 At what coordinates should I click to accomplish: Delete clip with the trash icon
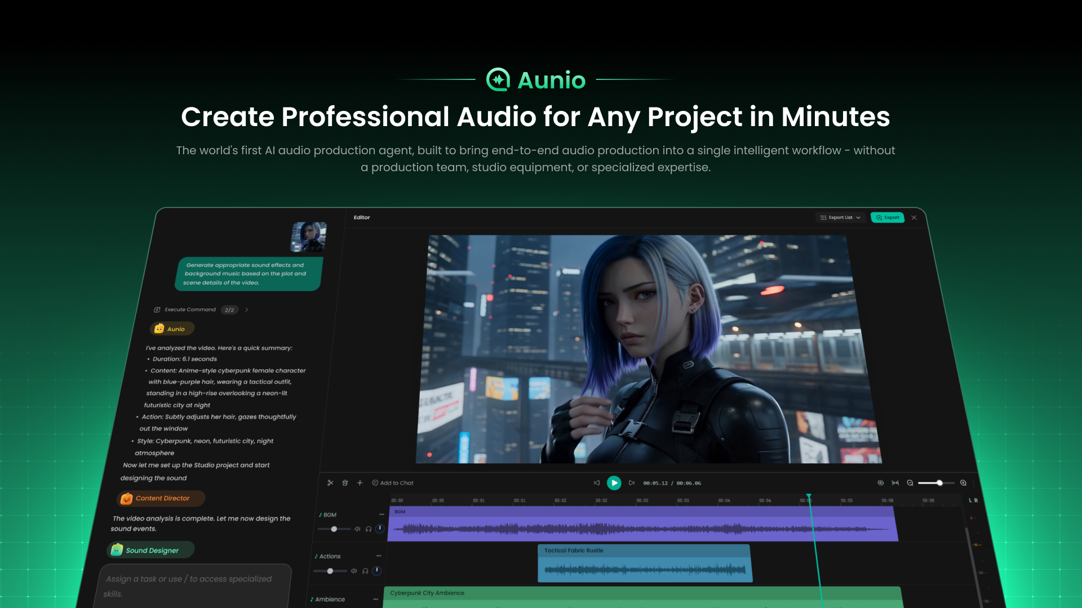pos(345,483)
